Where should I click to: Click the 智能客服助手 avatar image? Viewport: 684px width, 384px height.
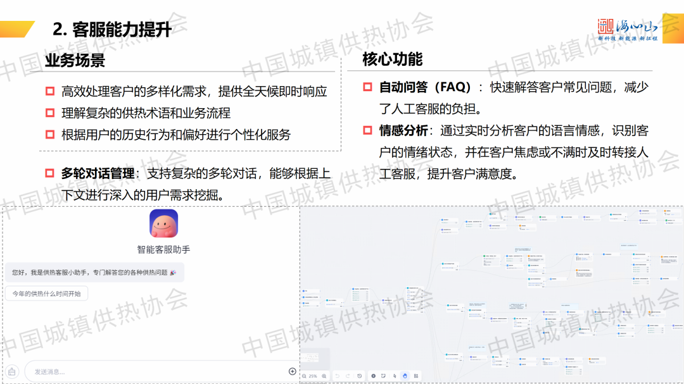[163, 224]
